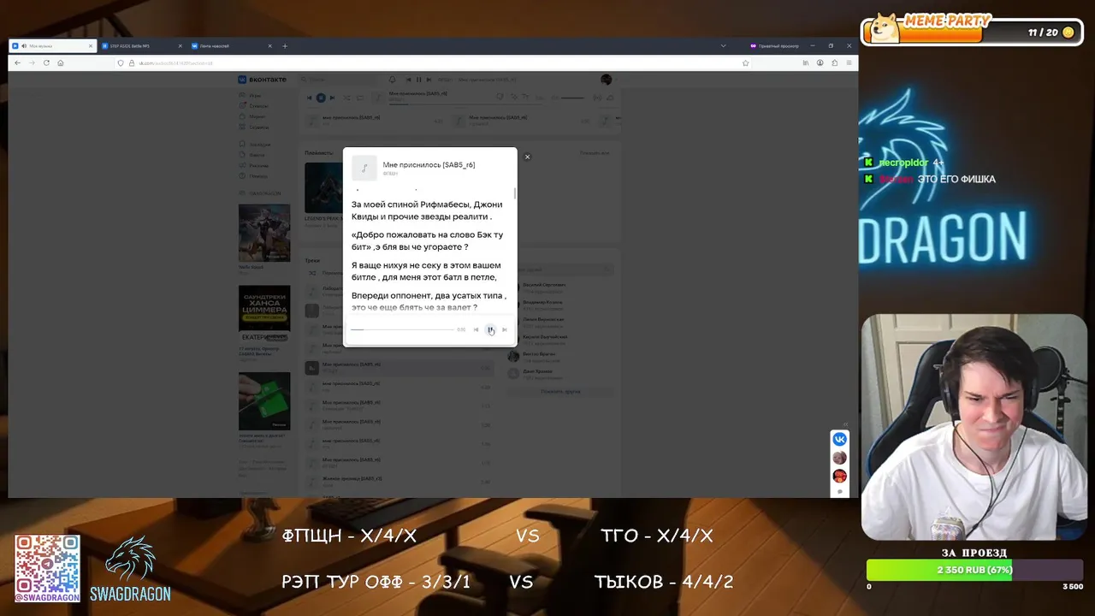The image size is (1095, 616).
Task: Click next track in music player bar
Action: 332,98
